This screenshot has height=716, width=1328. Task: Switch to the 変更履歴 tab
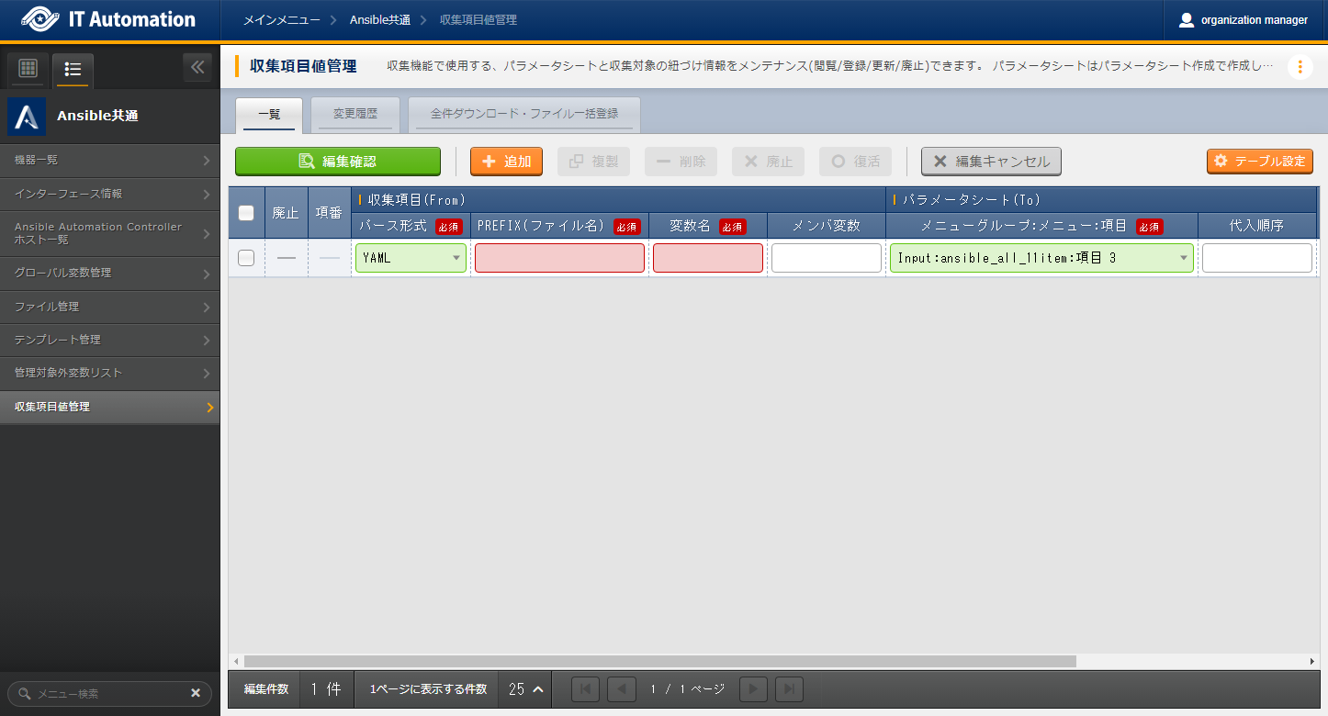point(355,115)
